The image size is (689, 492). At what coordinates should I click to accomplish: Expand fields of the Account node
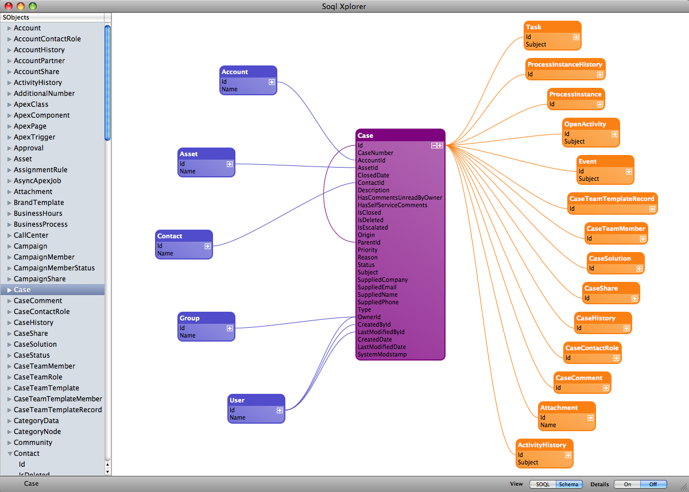pos(272,82)
